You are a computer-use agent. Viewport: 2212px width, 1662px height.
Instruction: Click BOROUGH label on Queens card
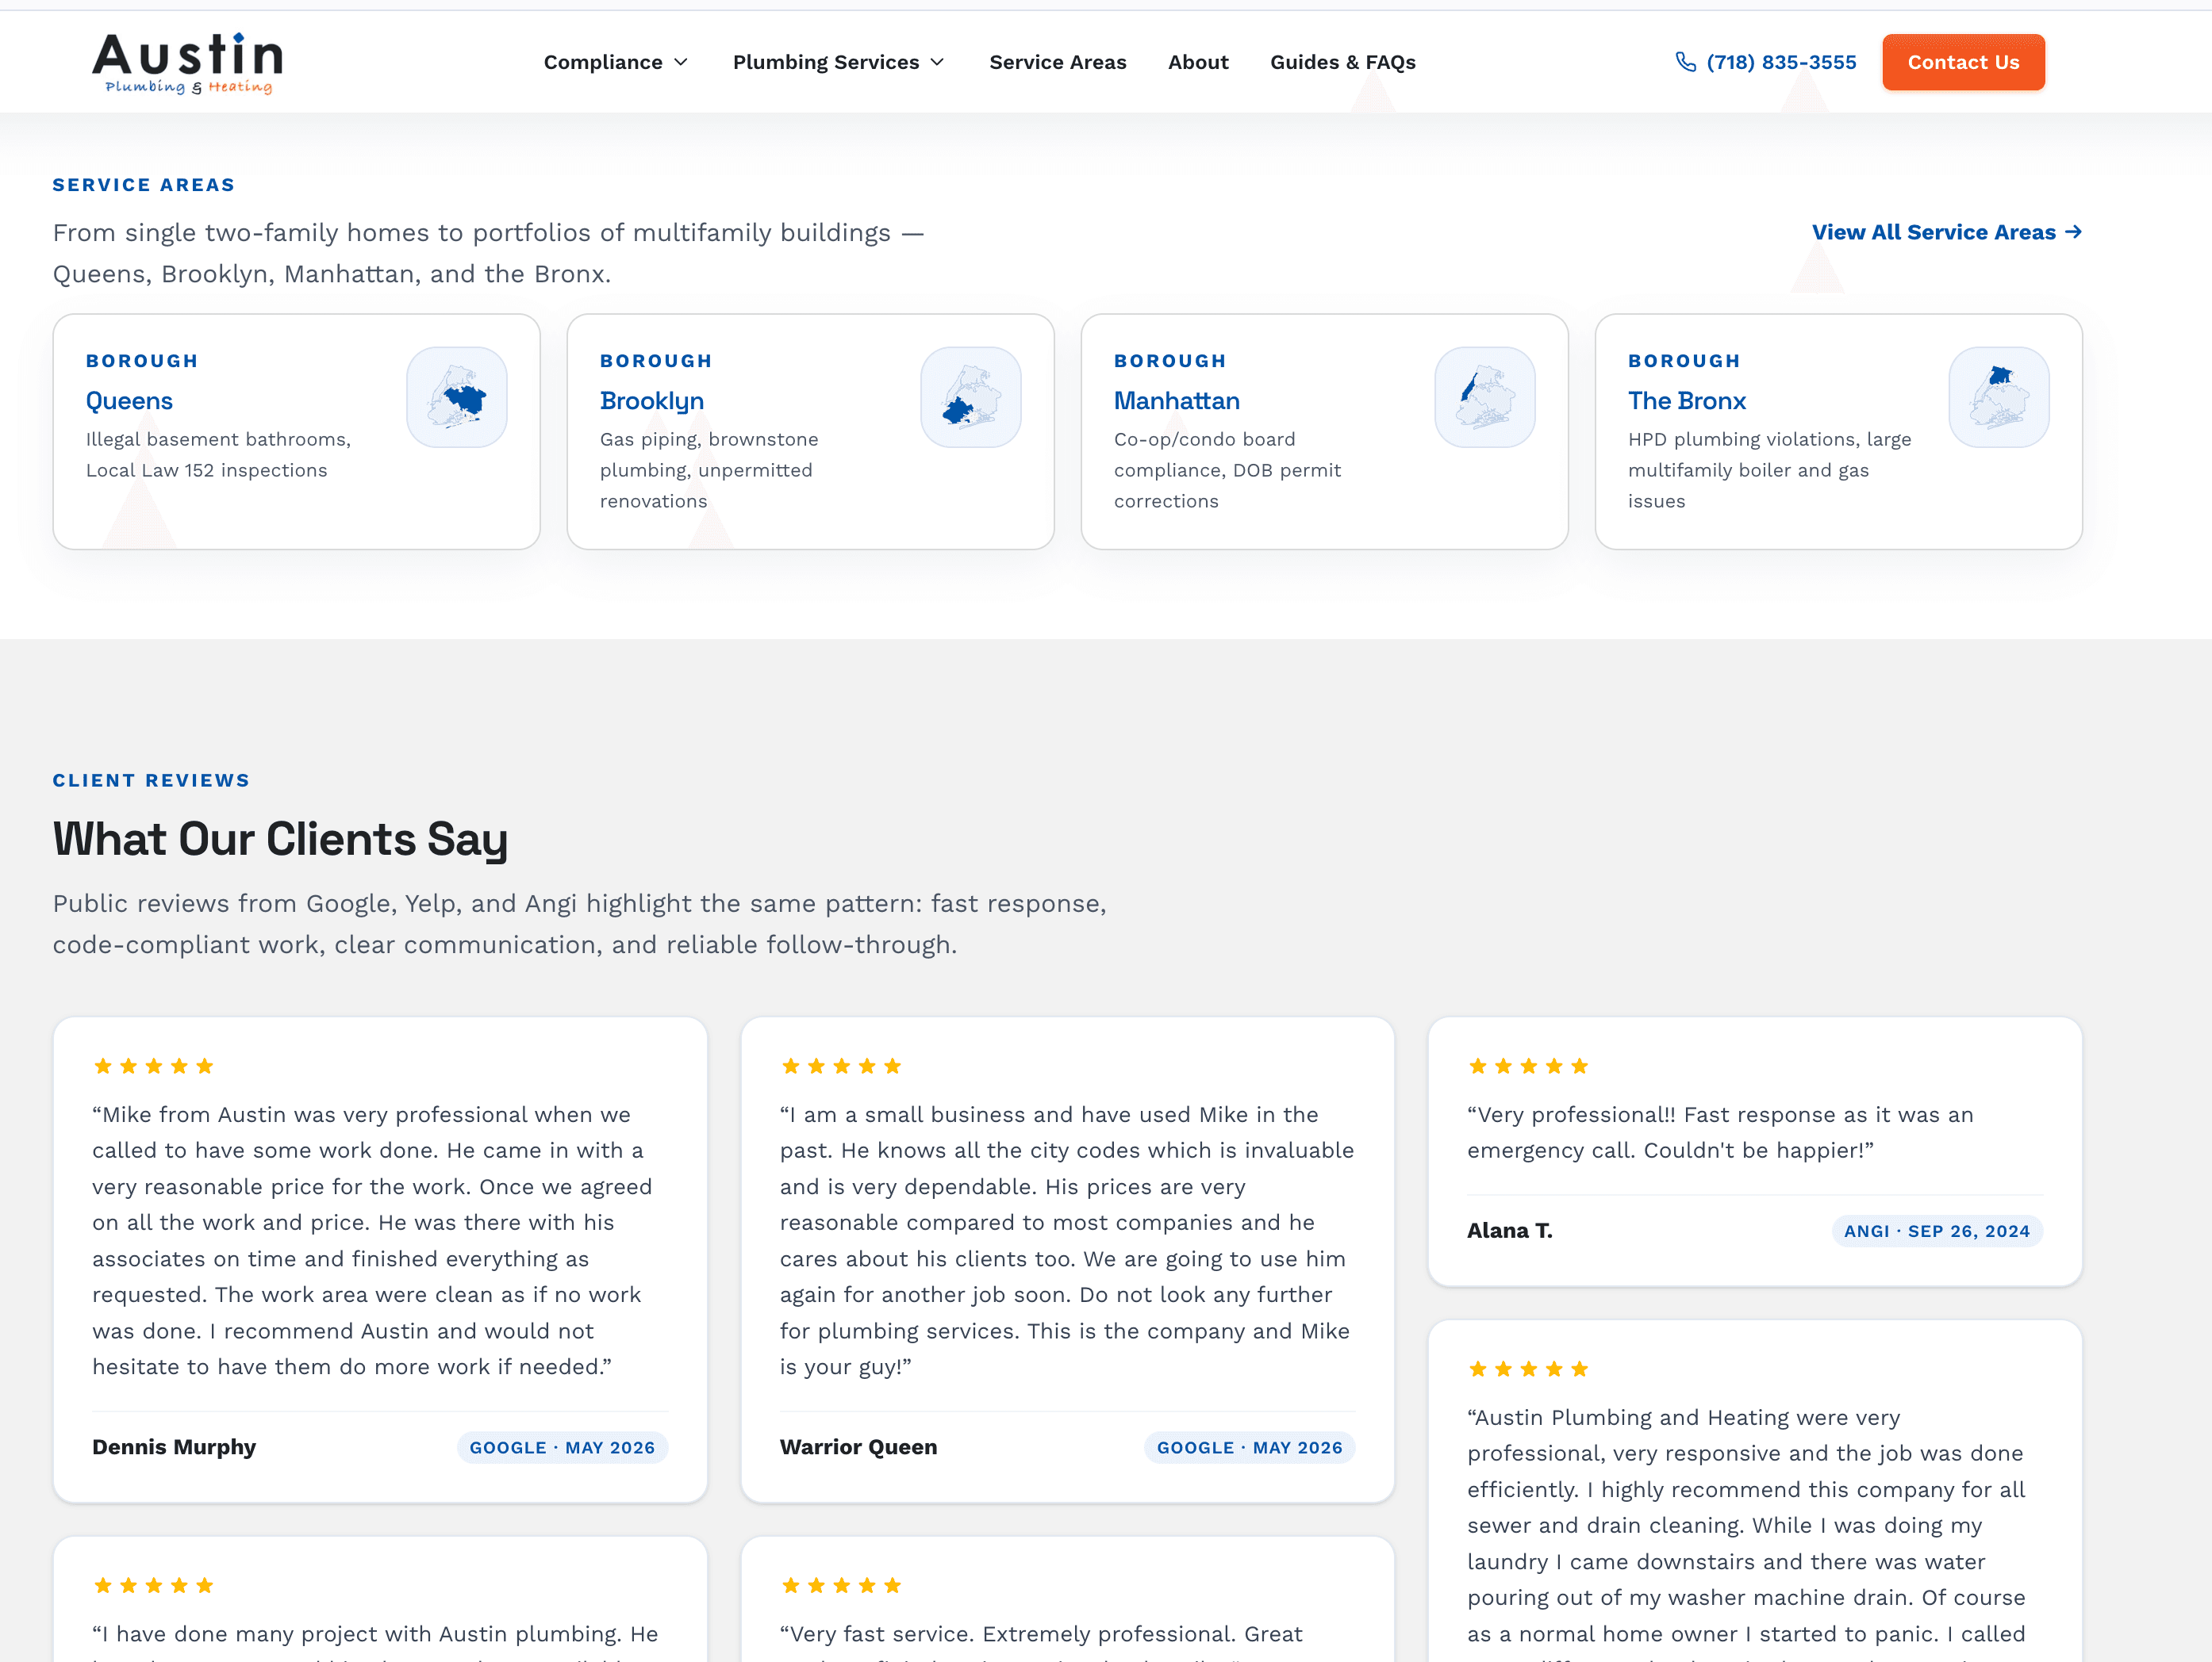pyautogui.click(x=142, y=361)
